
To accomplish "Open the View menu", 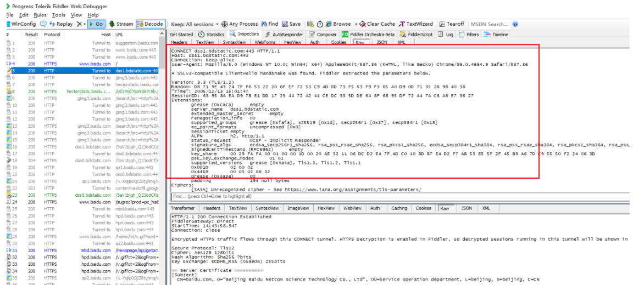I will coord(76,15).
